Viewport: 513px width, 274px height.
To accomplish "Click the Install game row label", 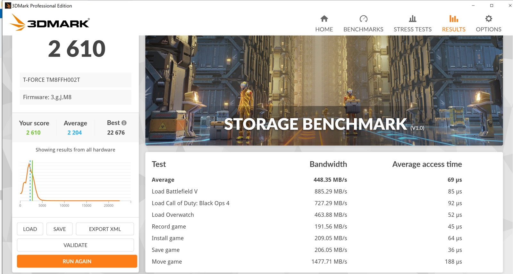I will pyautogui.click(x=168, y=238).
